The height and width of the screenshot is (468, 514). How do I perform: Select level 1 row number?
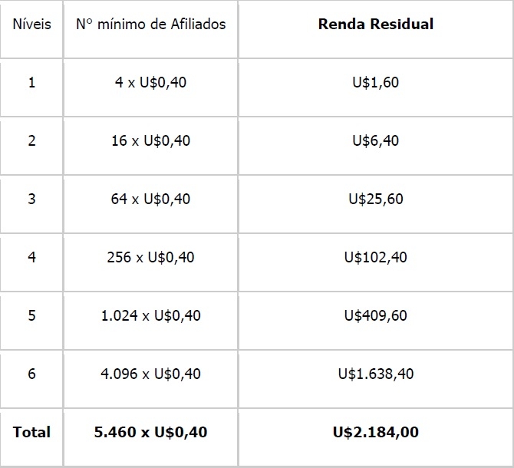(31, 82)
